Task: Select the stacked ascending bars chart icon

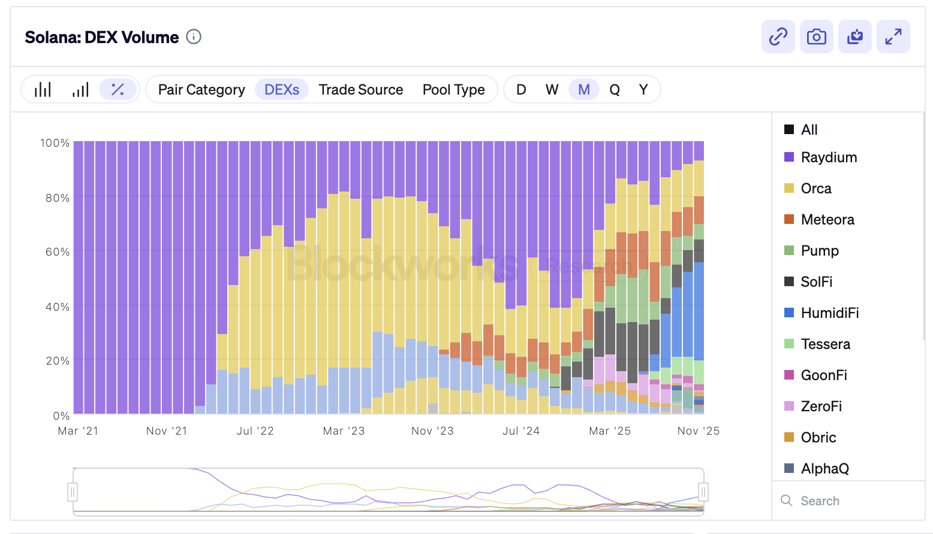Action: (x=80, y=90)
